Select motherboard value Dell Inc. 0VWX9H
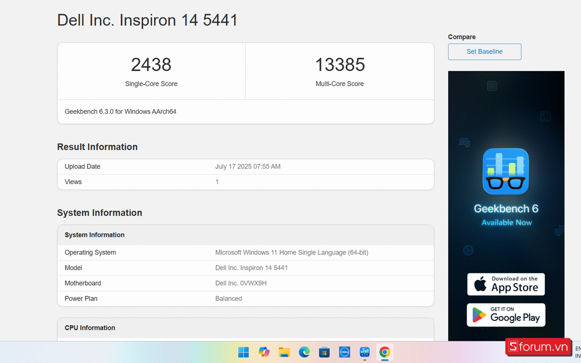581x363 pixels. coord(241,283)
